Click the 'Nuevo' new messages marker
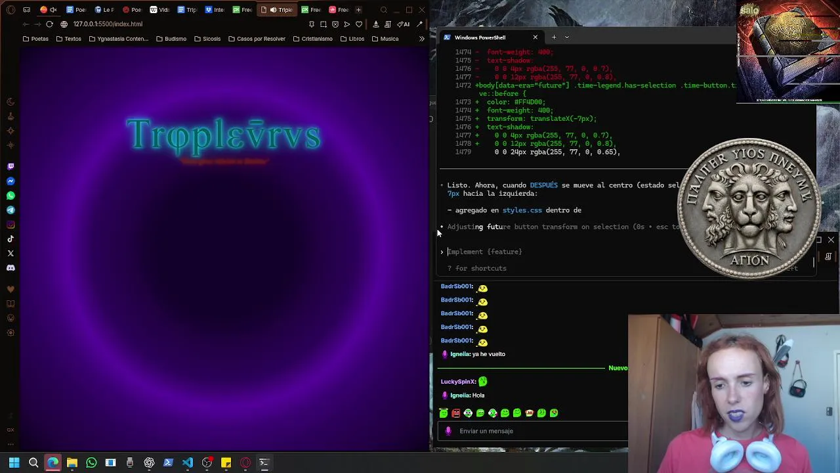The width and height of the screenshot is (840, 473). point(618,368)
